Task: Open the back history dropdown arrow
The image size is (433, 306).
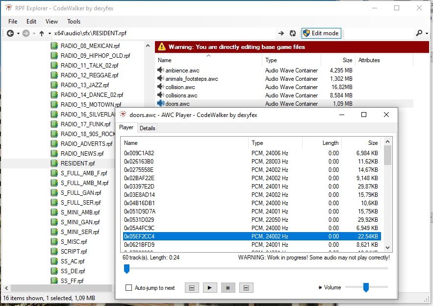Action: [x=18, y=34]
